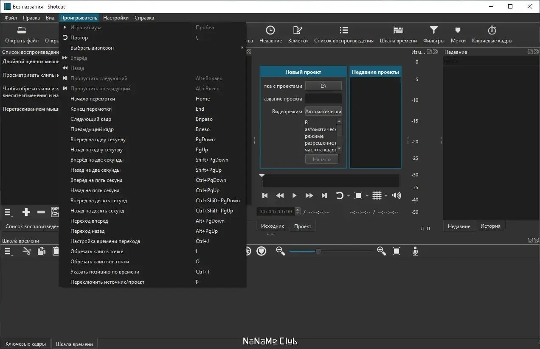Toggle the timeline ripple markers shield icon
The image size is (540, 349).
[x=262, y=251]
